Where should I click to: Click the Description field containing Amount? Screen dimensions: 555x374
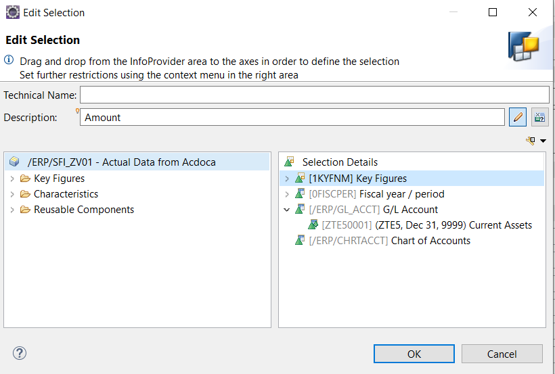pos(292,117)
